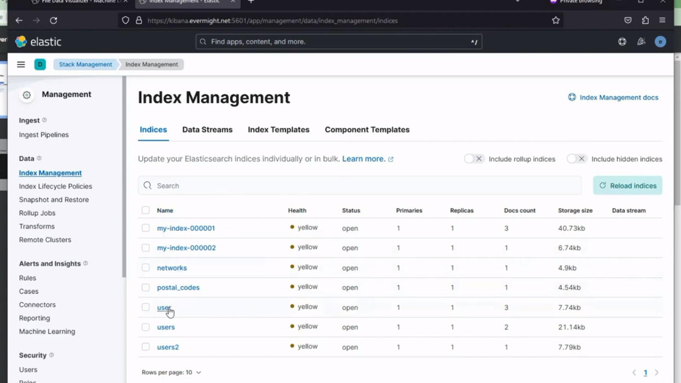Click the Elastic logo

click(38, 42)
